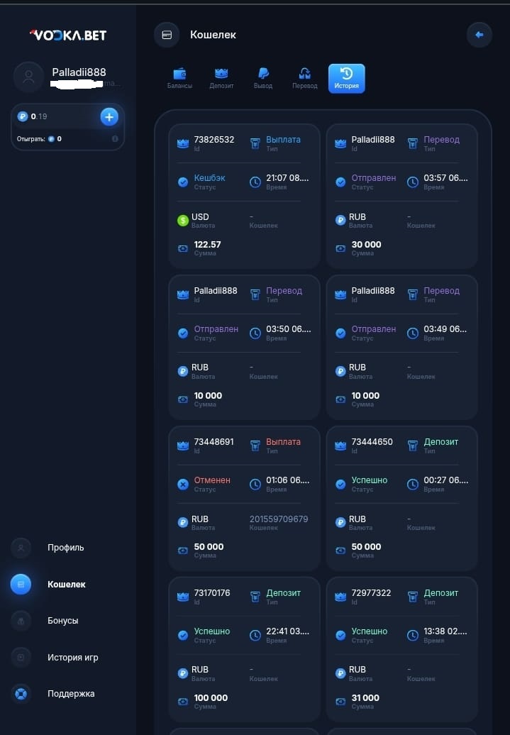The height and width of the screenshot is (735, 510).
Task: Select the История history tab
Action: pos(346,78)
